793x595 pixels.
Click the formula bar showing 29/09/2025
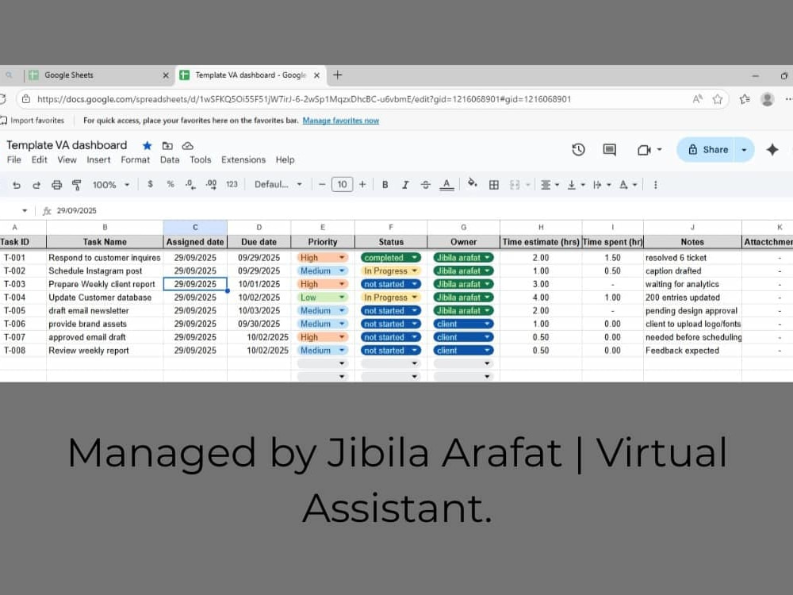76,210
